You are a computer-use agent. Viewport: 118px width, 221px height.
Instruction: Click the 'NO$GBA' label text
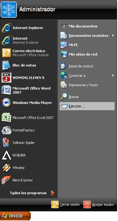19,155
